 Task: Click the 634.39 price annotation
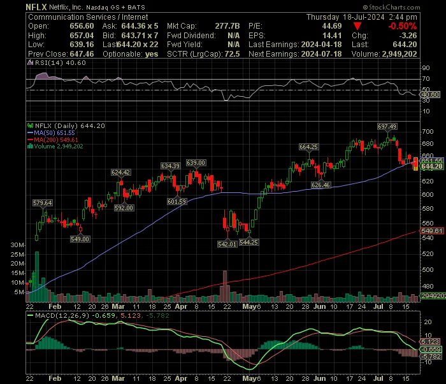point(170,166)
